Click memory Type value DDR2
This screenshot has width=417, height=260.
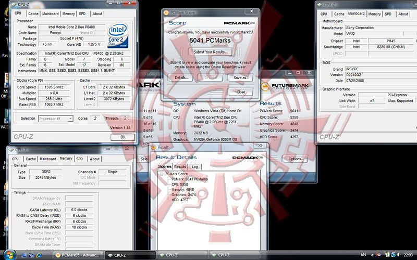coord(46,172)
